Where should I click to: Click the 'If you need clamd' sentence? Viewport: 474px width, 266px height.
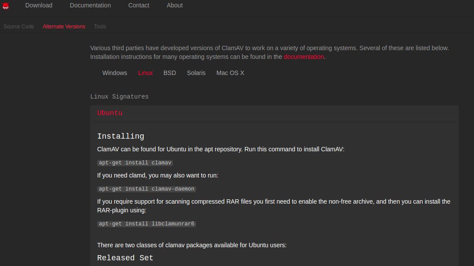[x=158, y=176]
